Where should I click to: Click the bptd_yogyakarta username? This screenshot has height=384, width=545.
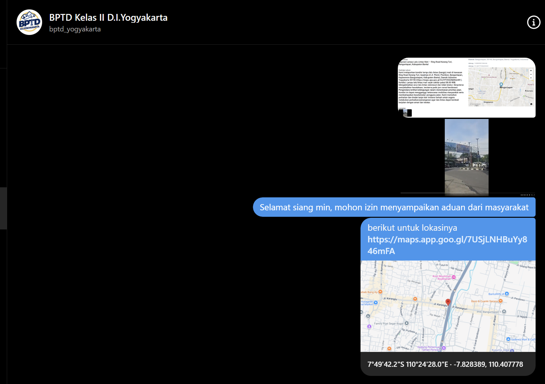[x=75, y=29]
